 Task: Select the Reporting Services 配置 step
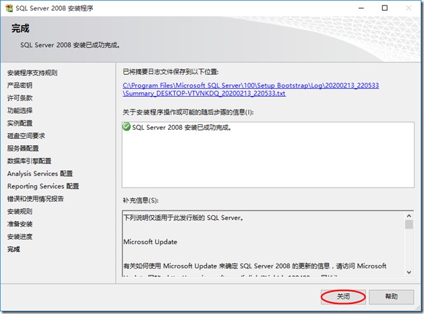tap(43, 186)
